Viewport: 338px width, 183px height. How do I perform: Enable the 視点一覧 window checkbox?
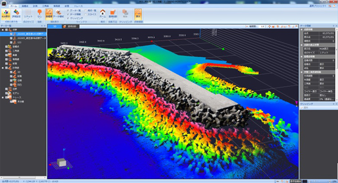[x=86, y=10]
